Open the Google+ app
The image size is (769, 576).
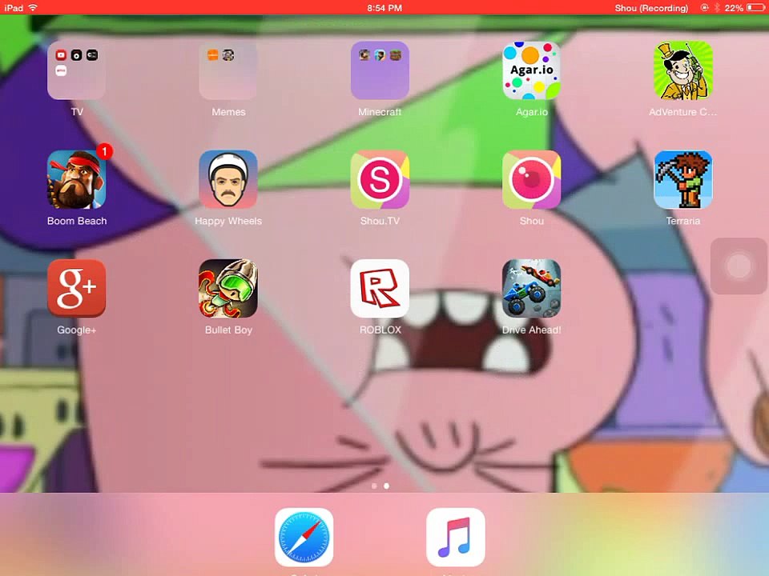coord(77,289)
